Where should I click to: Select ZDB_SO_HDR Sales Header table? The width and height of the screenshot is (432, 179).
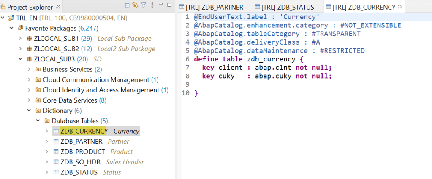point(102,162)
